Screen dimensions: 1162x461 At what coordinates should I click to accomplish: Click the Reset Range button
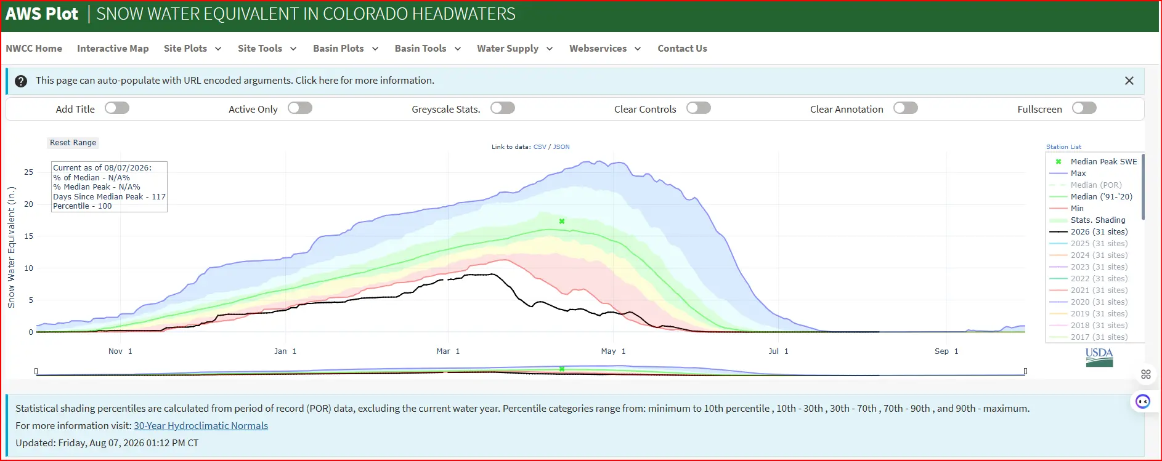pos(73,143)
